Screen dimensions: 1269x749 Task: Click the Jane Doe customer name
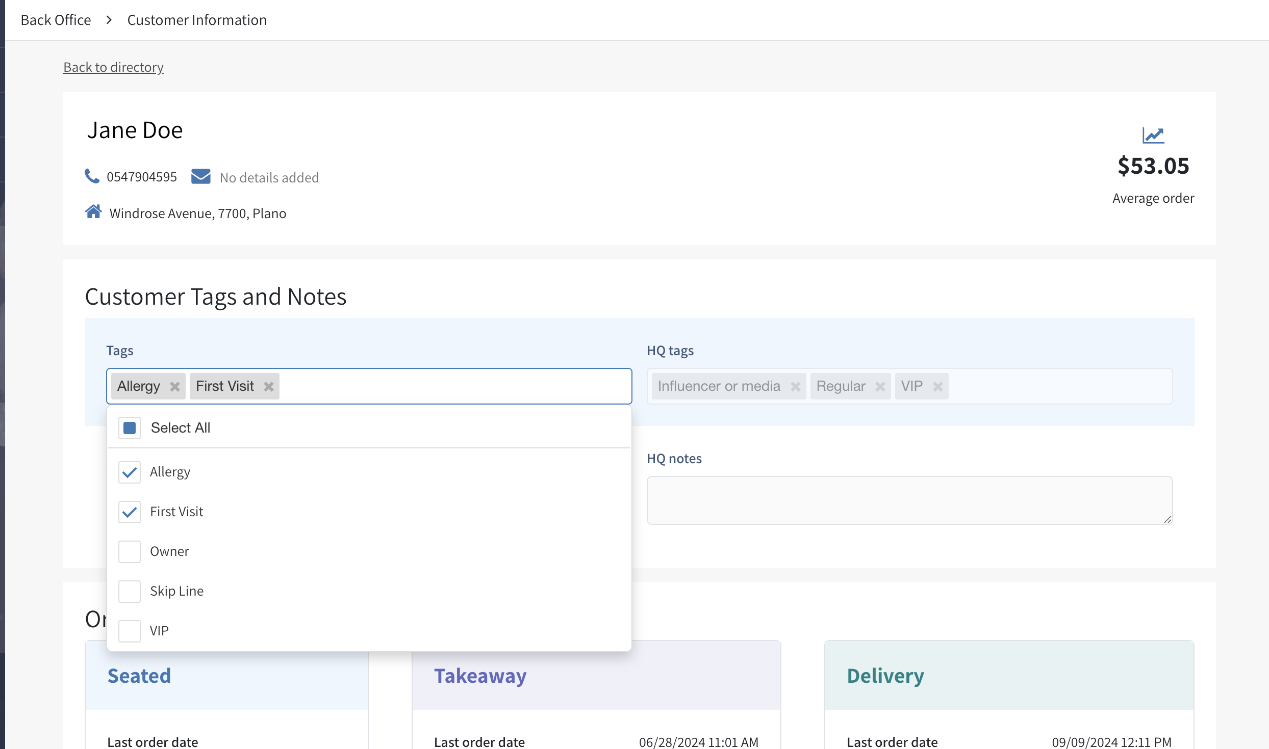135,130
